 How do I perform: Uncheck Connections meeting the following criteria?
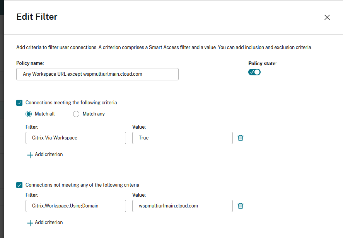(x=19, y=103)
